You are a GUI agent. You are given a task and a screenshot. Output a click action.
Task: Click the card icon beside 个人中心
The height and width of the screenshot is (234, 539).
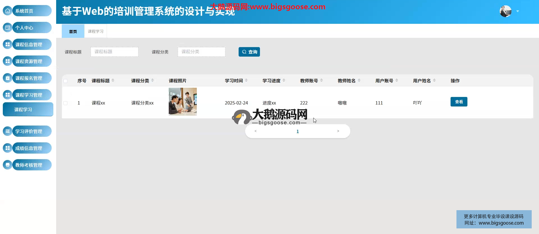point(8,28)
